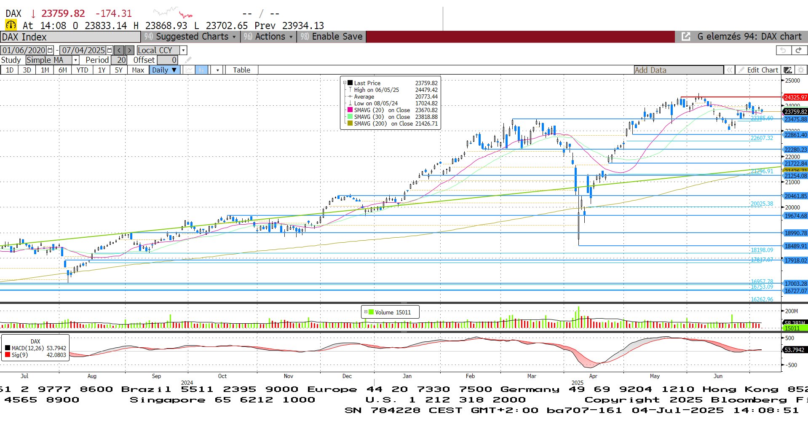Click the Period input field showing 20
Image resolution: width=808 pixels, height=432 pixels.
point(119,60)
